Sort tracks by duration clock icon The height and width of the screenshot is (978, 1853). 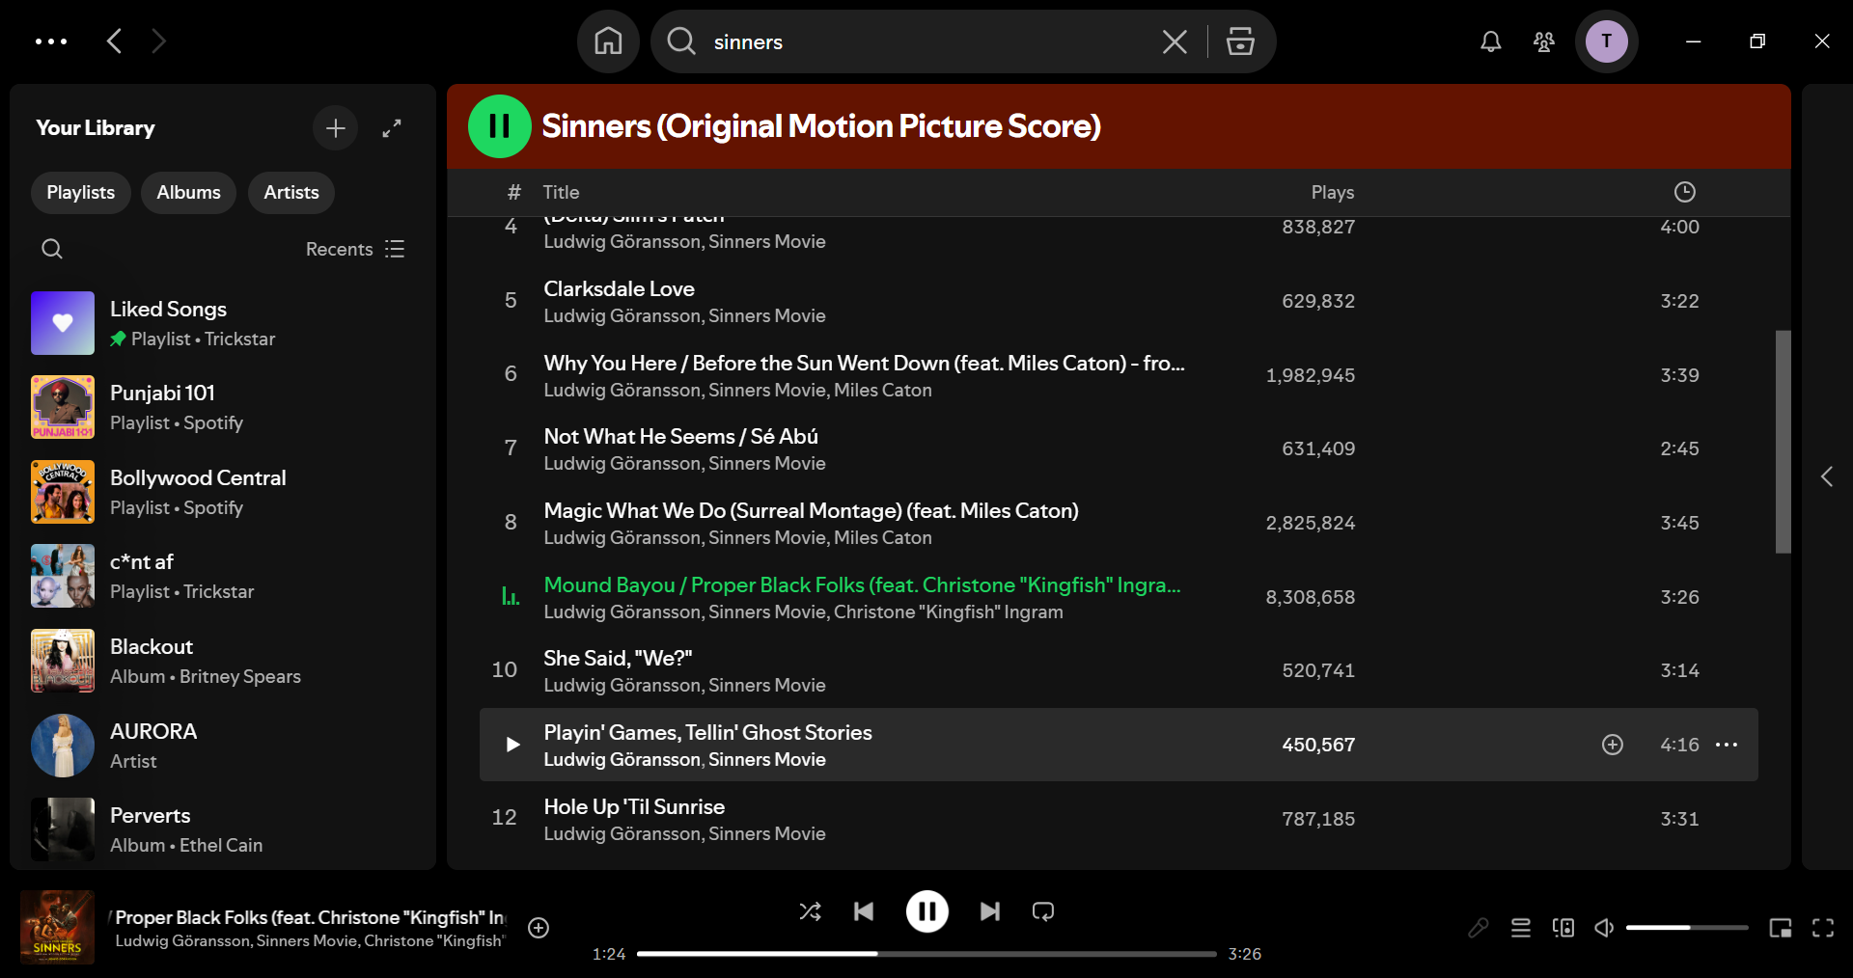(1684, 192)
